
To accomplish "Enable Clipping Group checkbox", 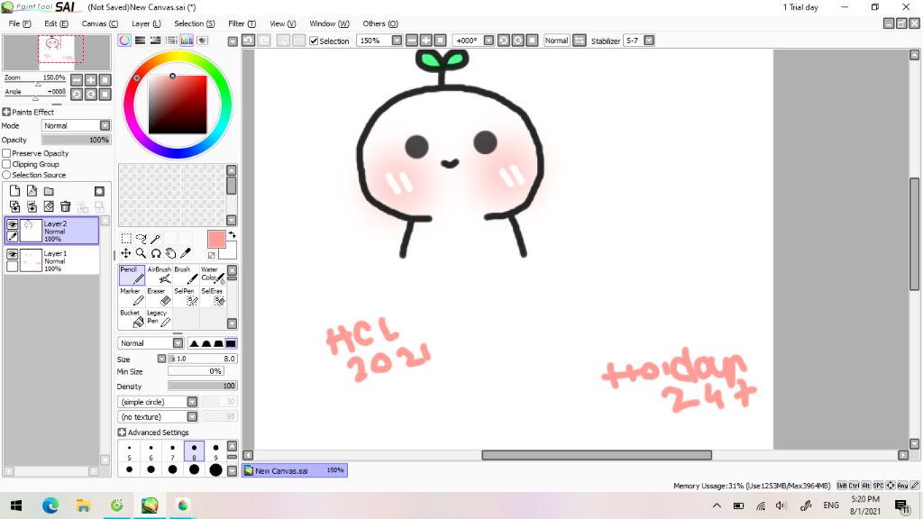I will tap(6, 164).
